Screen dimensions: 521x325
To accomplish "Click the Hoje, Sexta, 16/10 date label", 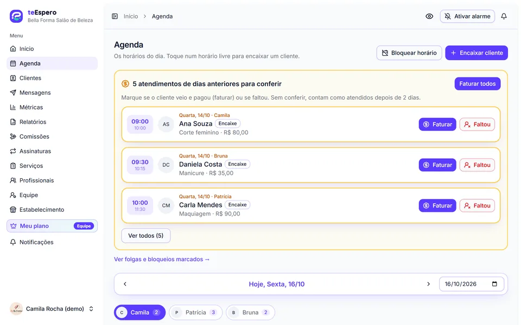I will pyautogui.click(x=276, y=284).
